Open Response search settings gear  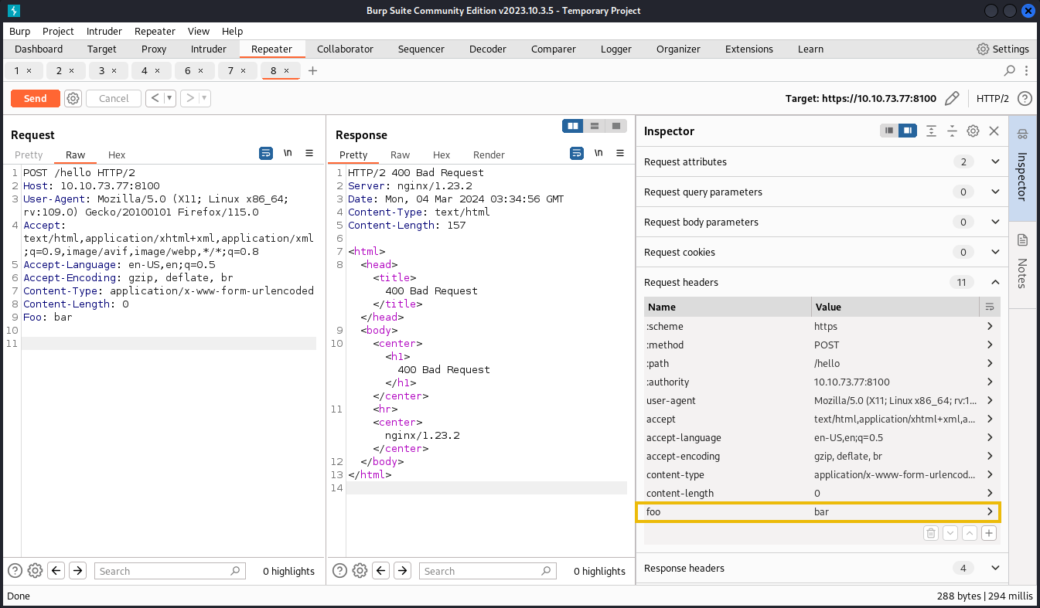click(360, 571)
